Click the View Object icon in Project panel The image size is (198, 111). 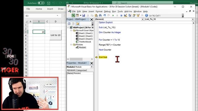tap(73, 23)
